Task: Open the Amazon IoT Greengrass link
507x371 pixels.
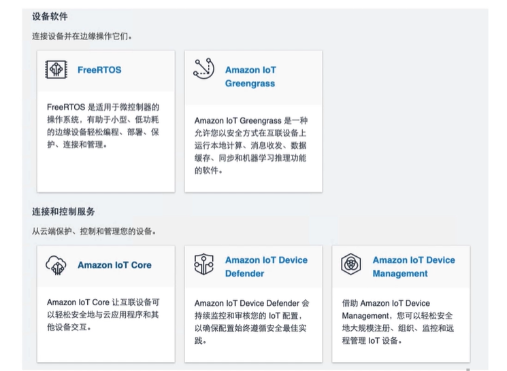Action: click(250, 77)
